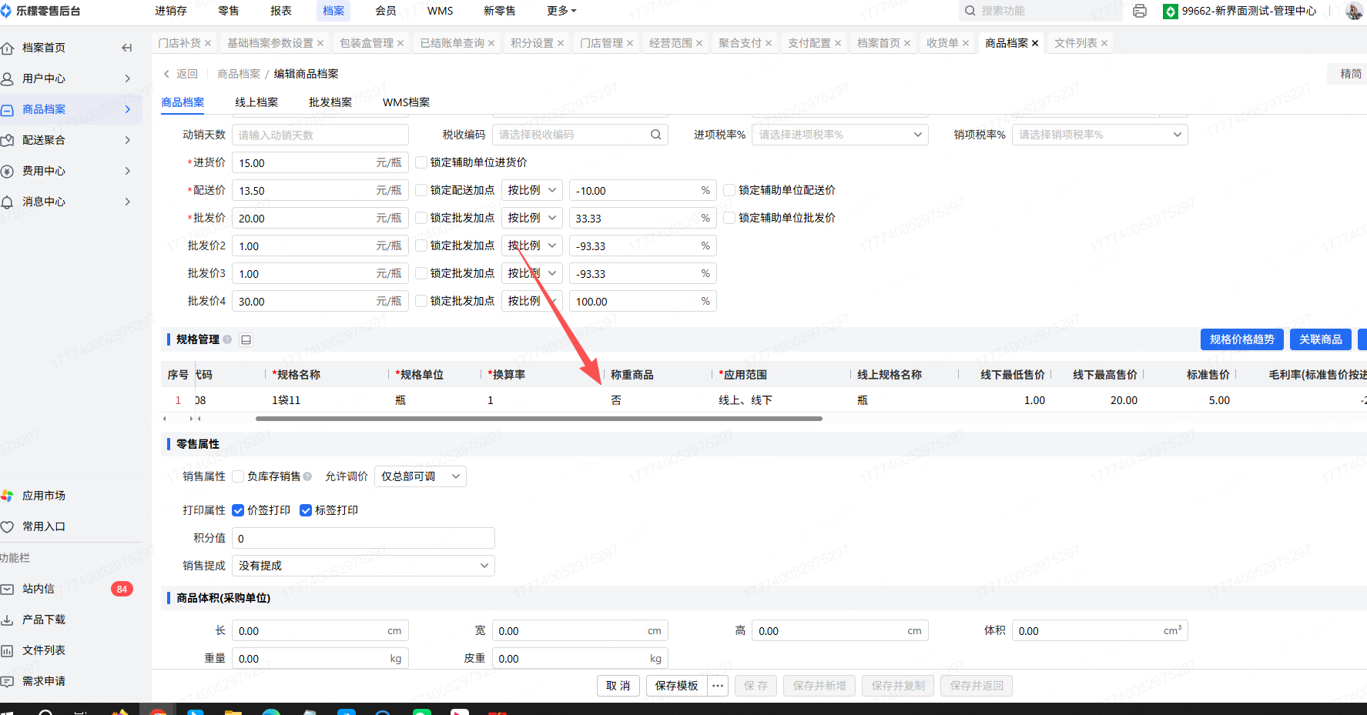Click the 文件列表 icon in the sidebar

pyautogui.click(x=8, y=650)
